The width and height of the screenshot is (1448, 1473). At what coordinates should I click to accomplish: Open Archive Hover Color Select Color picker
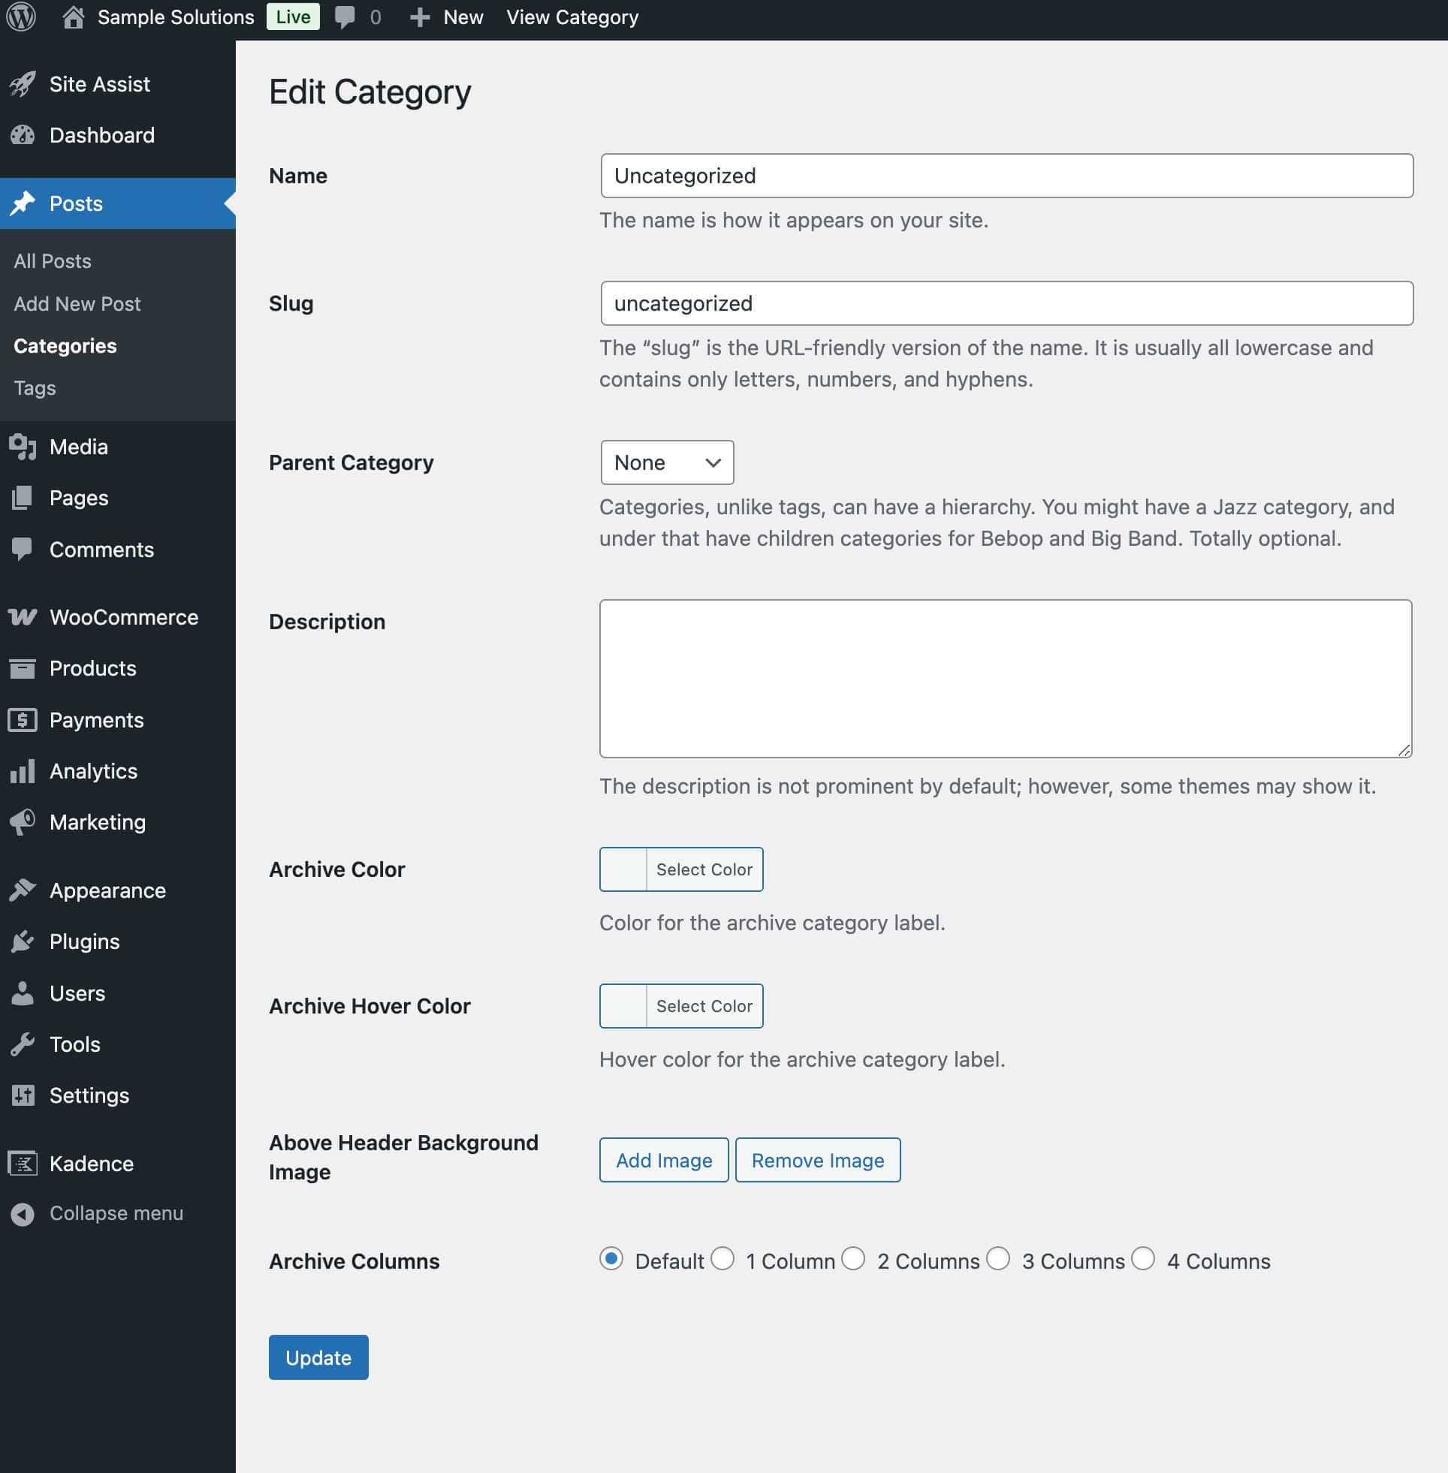pos(704,1006)
